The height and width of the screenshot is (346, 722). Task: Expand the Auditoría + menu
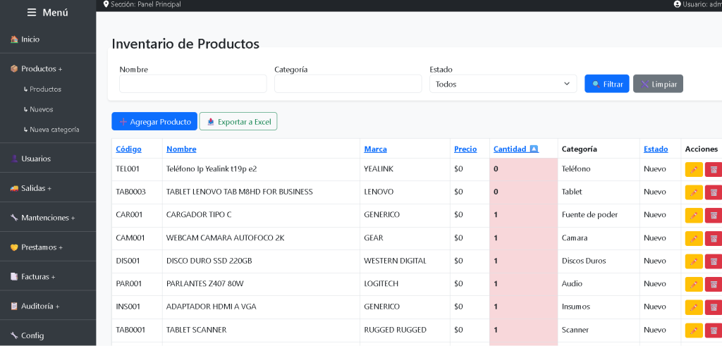click(x=48, y=306)
